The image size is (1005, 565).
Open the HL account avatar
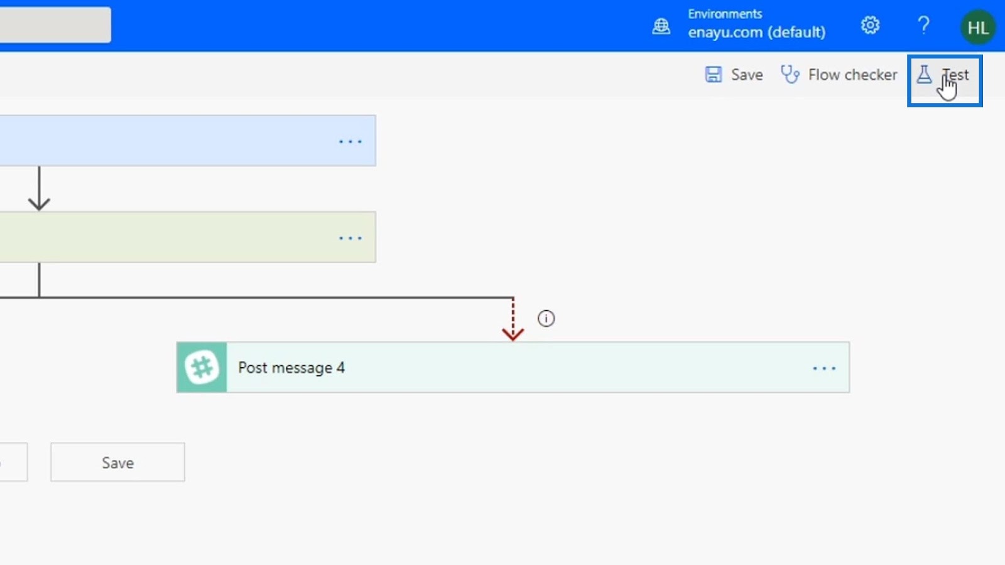point(978,28)
